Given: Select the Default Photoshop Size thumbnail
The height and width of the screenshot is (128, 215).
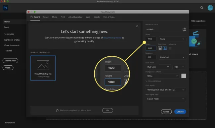Looking at the screenshot, I should coord(43,68).
